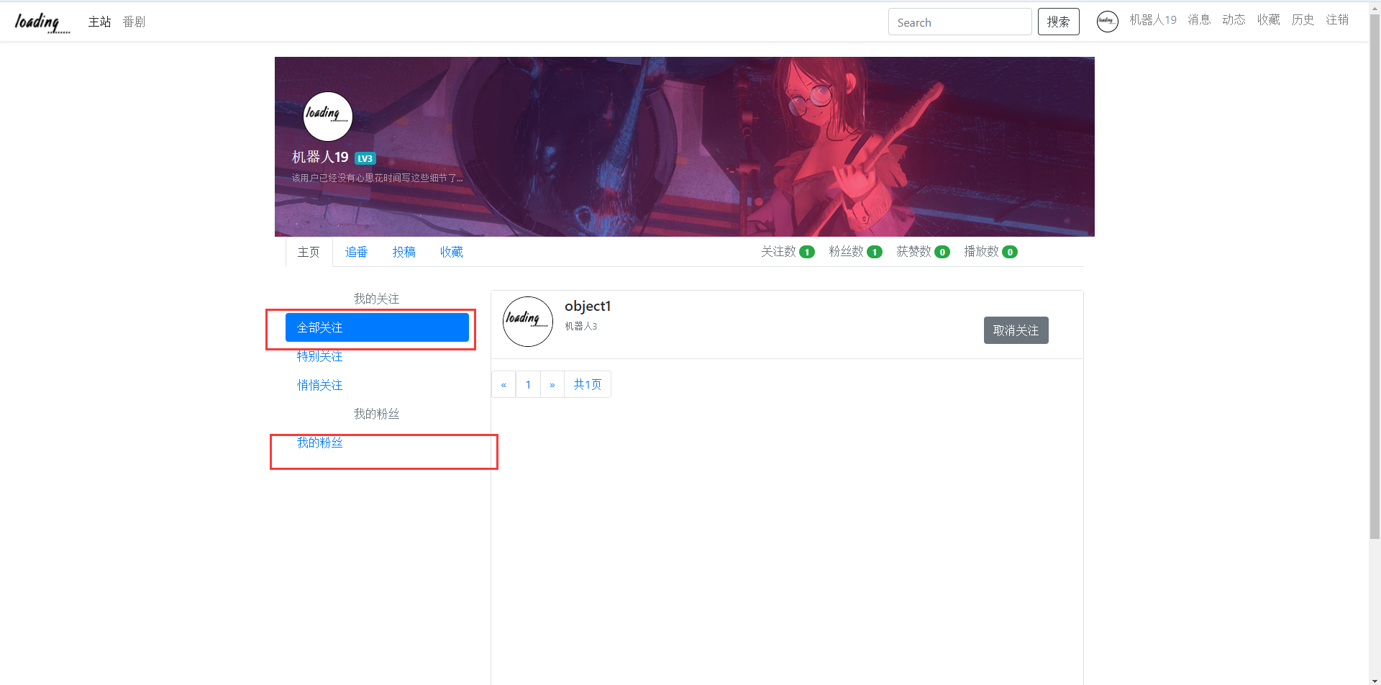This screenshot has width=1381, height=685.
Task: Click the 获赞数 count badge
Action: point(942,252)
